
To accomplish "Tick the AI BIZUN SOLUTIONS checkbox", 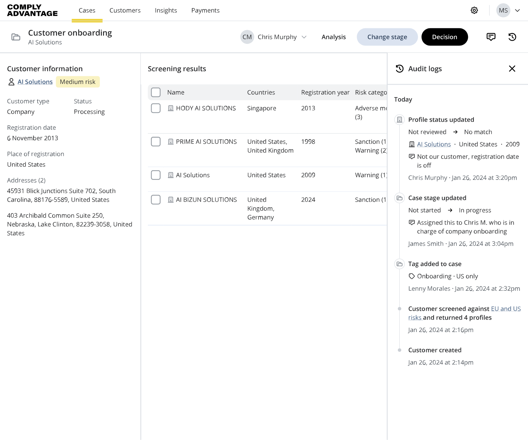I will click(156, 200).
